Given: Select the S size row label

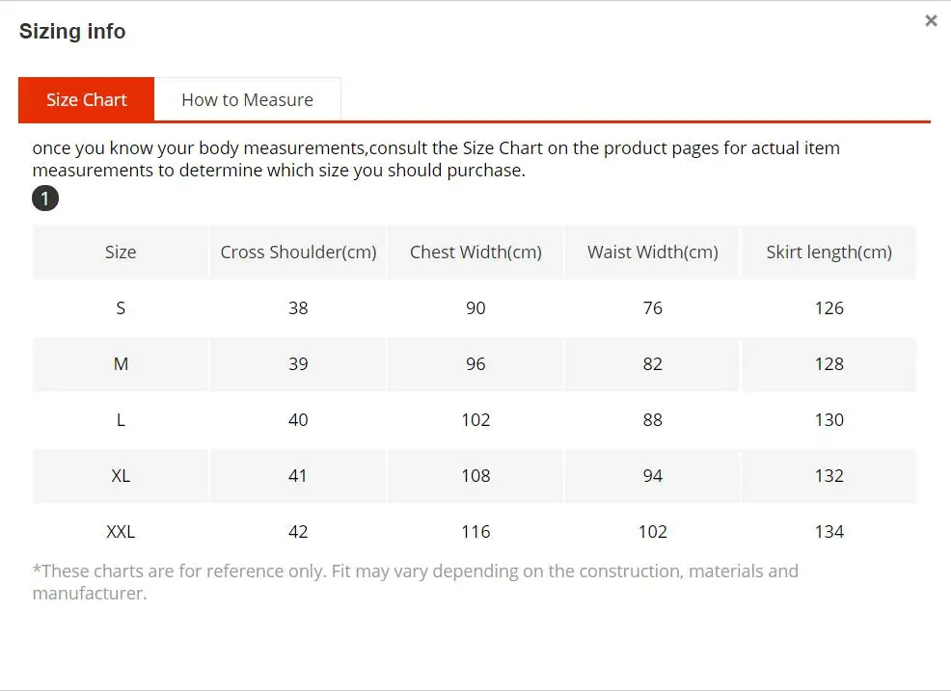Looking at the screenshot, I should coord(121,308).
